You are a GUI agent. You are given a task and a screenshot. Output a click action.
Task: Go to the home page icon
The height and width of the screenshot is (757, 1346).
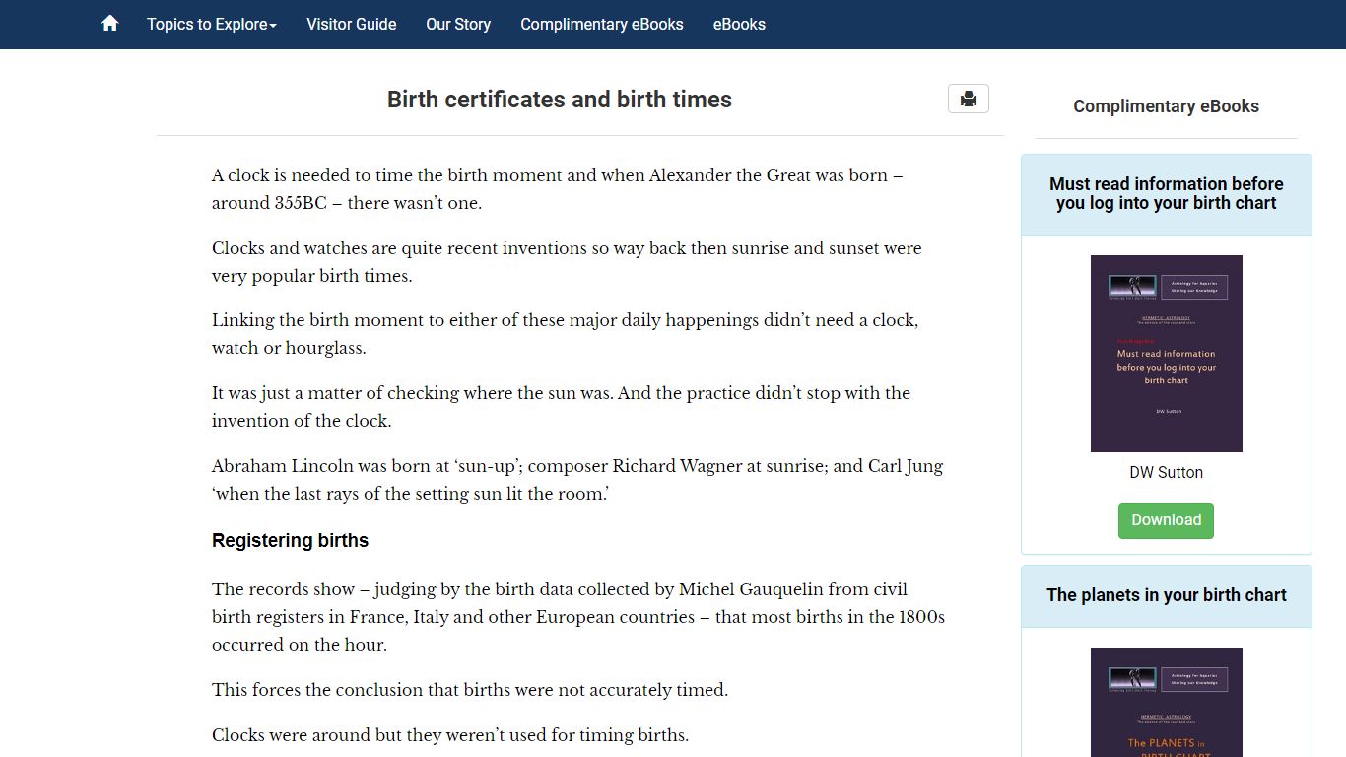110,23
